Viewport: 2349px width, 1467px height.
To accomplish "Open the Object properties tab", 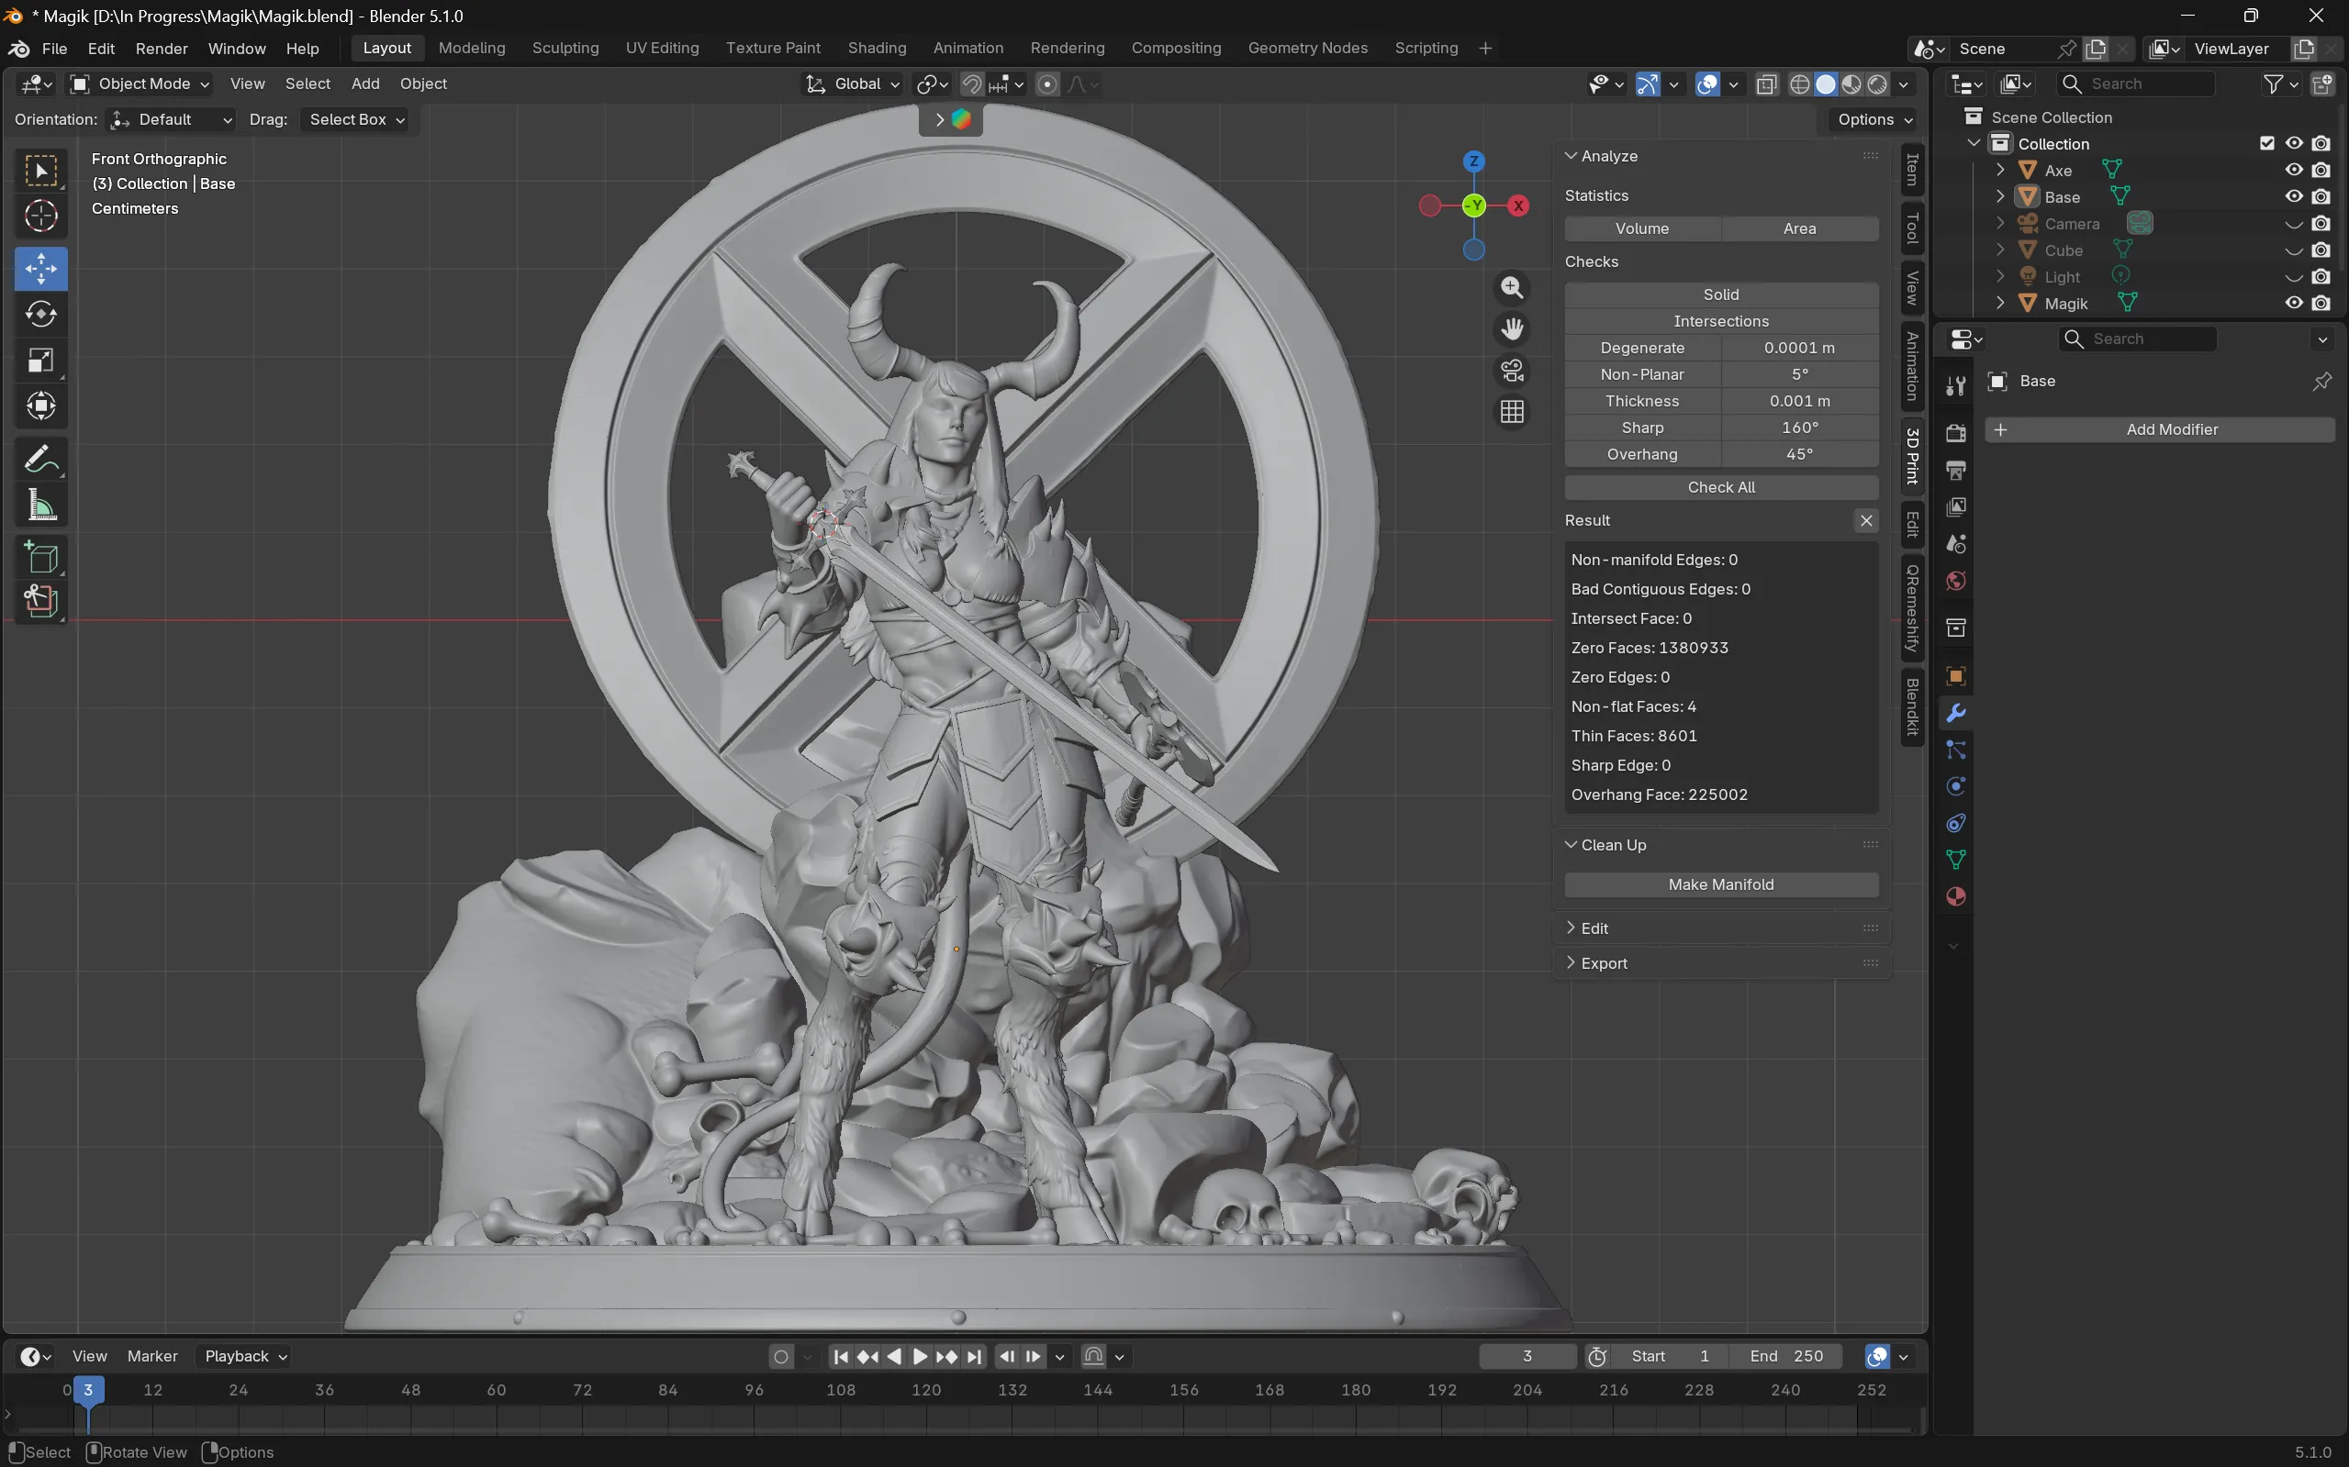I will (x=1955, y=675).
